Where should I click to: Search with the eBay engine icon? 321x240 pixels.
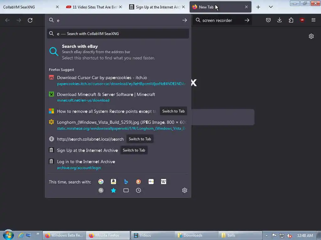pyautogui.click(x=151, y=182)
